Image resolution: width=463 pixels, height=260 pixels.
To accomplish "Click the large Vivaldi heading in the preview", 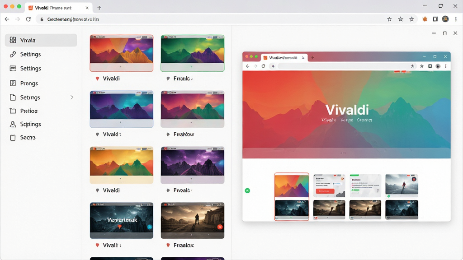I will pyautogui.click(x=347, y=110).
